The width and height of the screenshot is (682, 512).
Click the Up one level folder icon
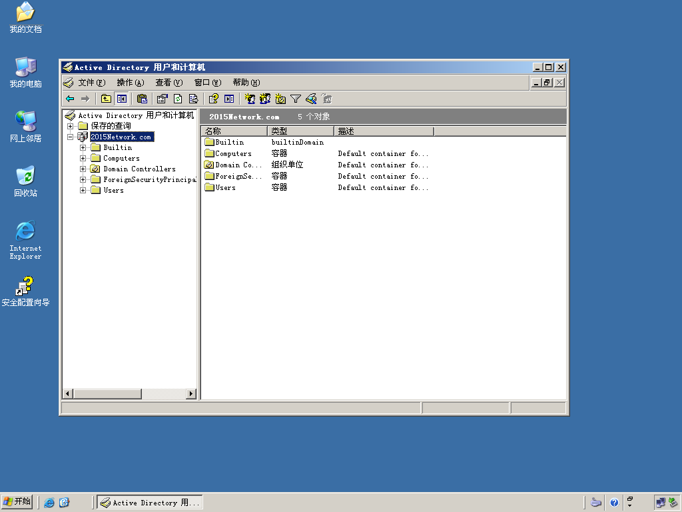tap(106, 99)
